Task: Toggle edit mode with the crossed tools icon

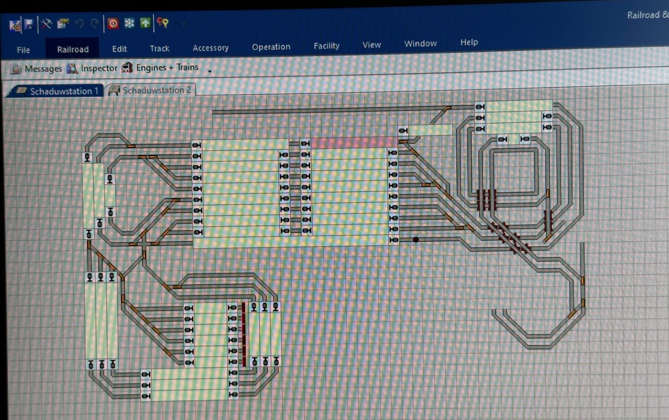Action: [x=46, y=24]
